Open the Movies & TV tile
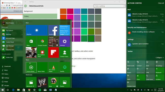The image size is (165, 92). coord(31,82)
